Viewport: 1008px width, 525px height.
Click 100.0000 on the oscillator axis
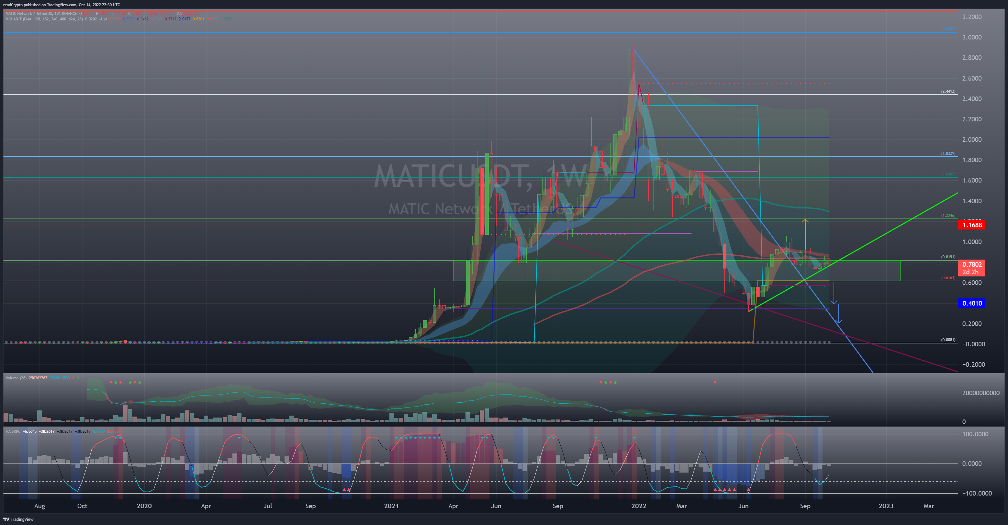[975, 434]
